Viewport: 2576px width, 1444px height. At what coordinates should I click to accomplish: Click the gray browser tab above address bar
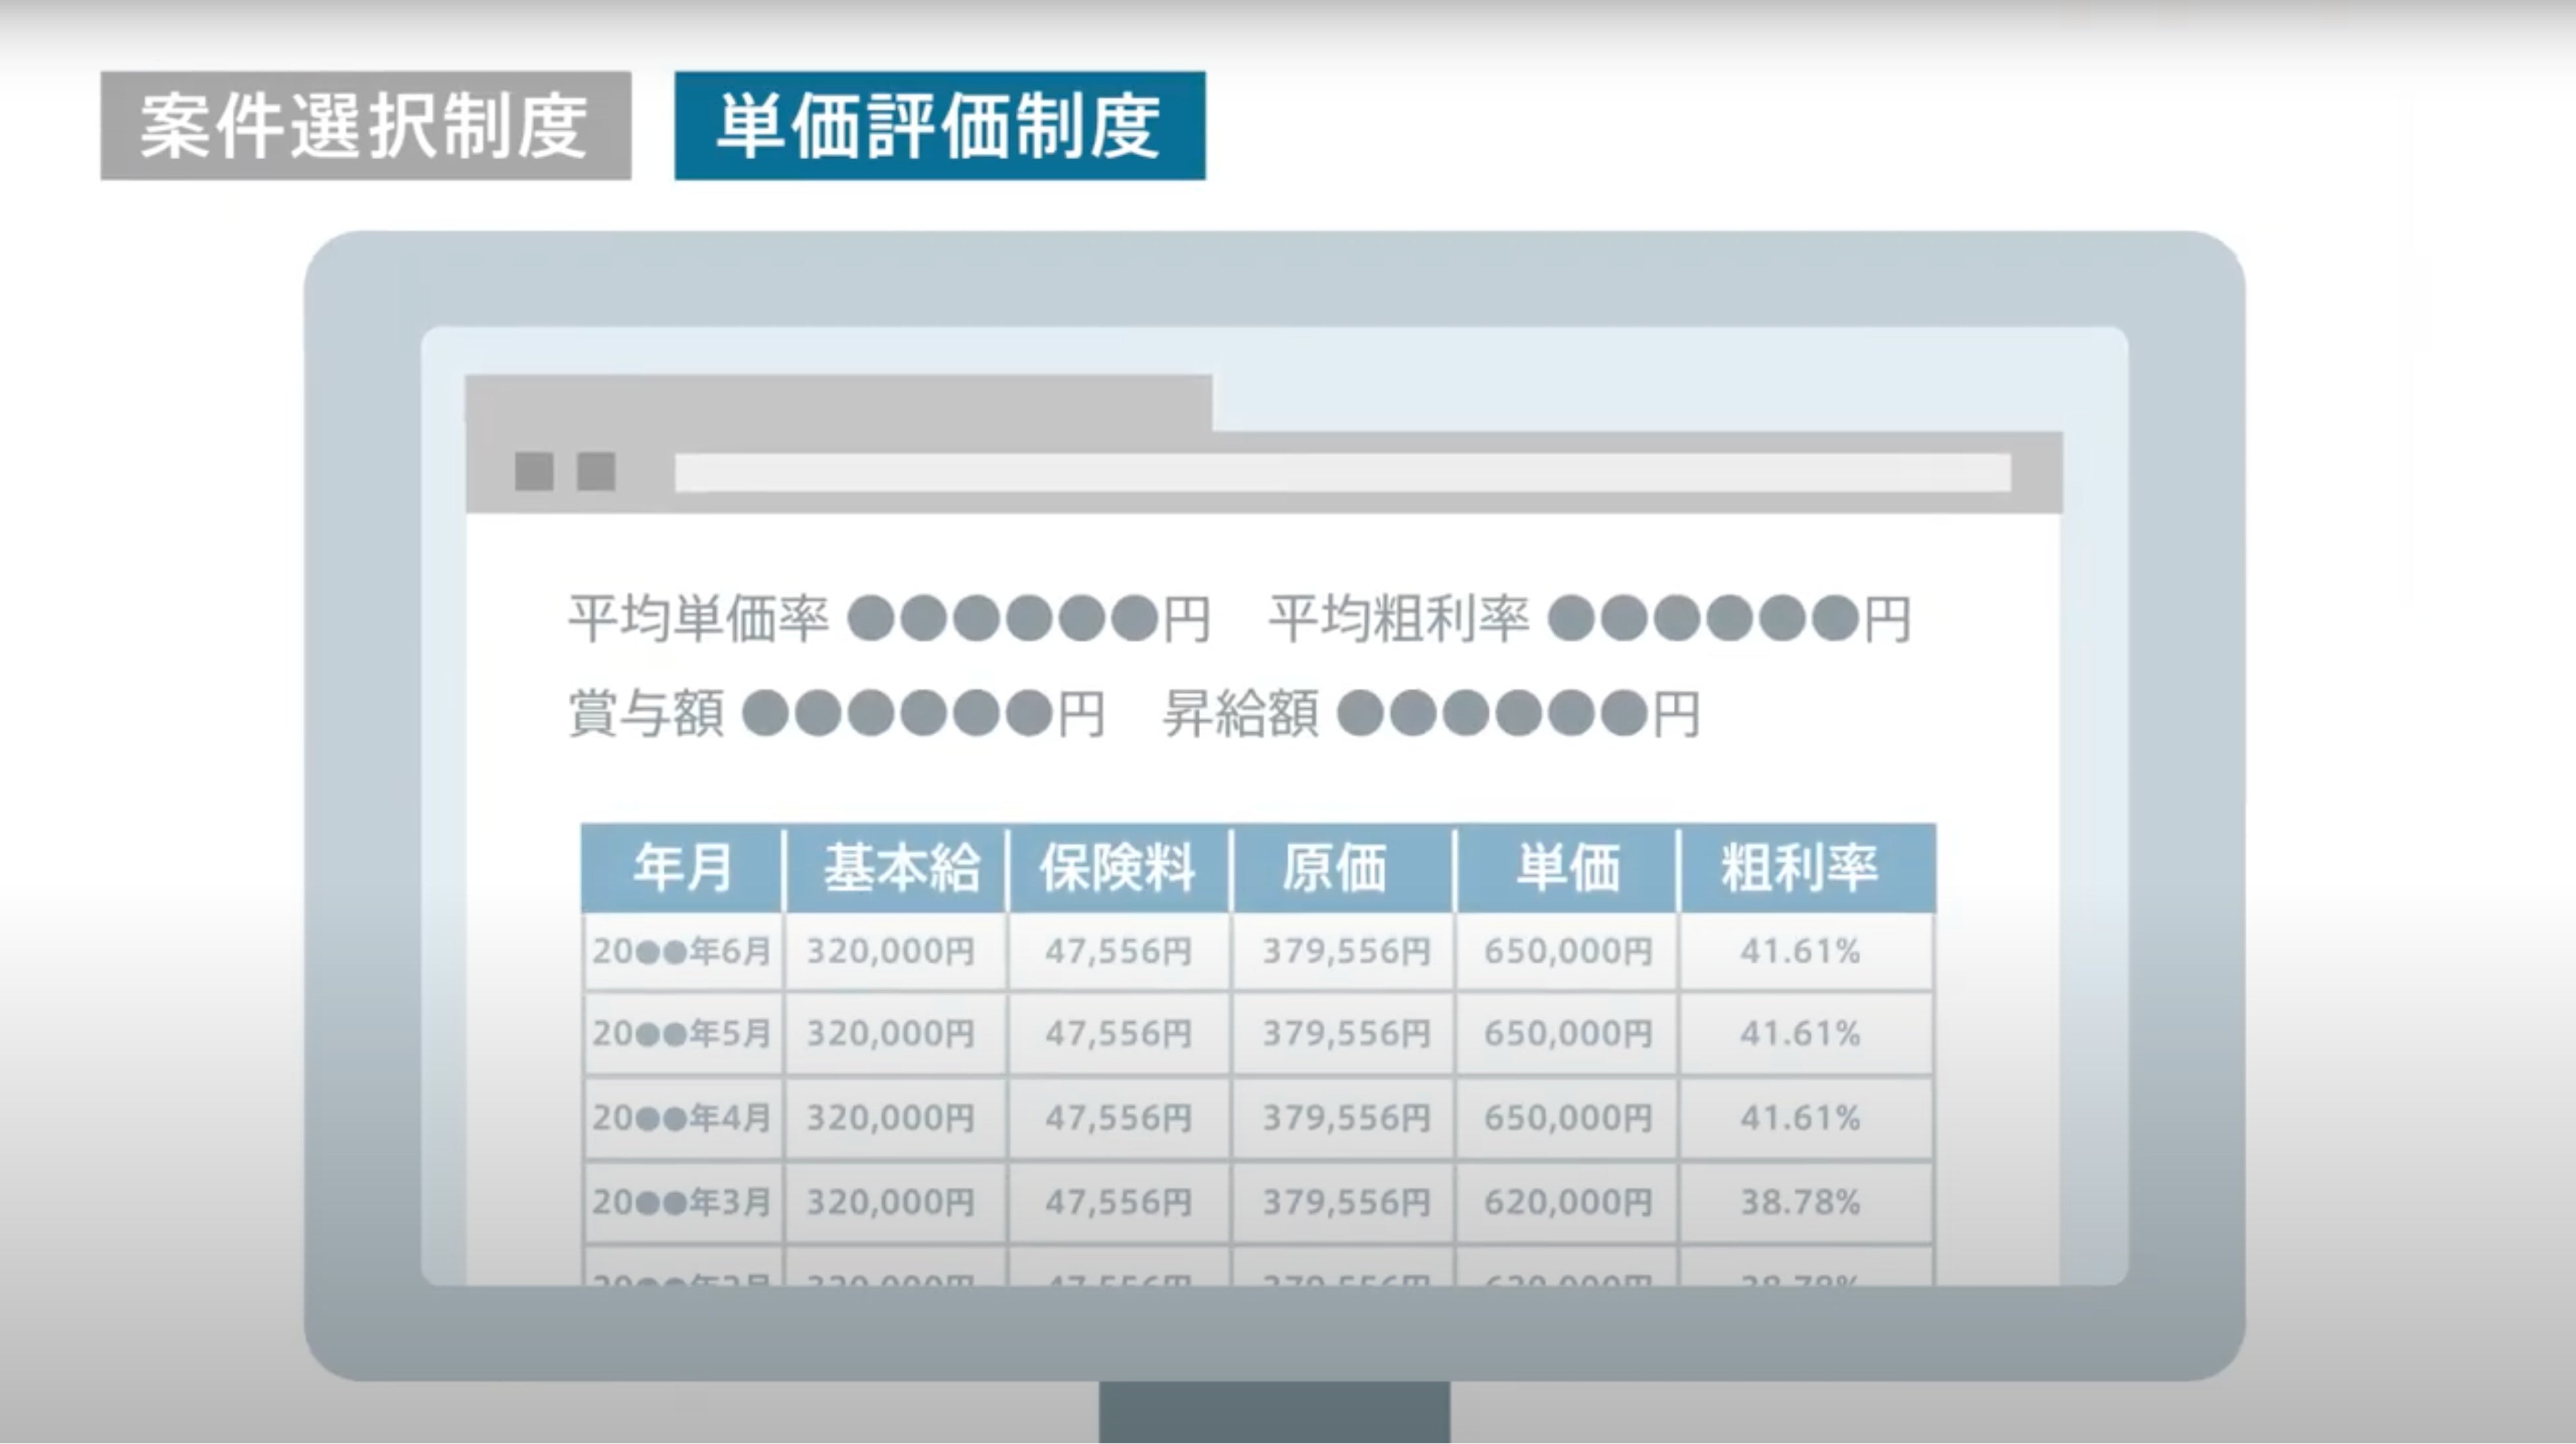(838, 403)
